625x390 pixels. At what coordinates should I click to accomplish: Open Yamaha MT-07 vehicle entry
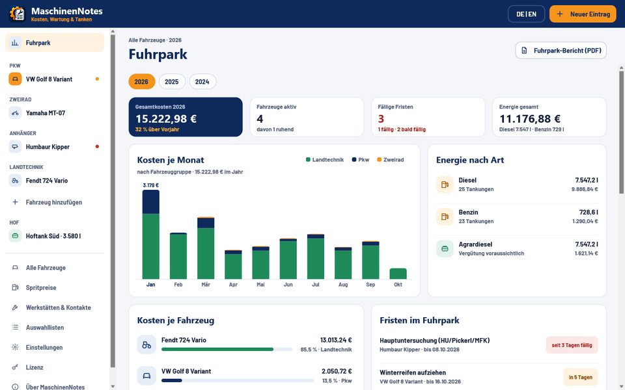pyautogui.click(x=55, y=112)
